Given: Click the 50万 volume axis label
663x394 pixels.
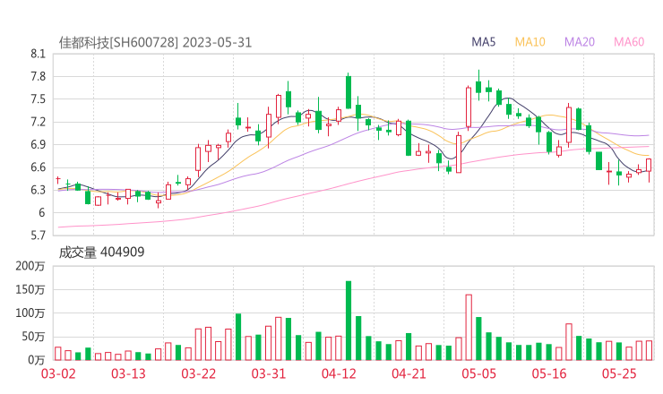Looking at the screenshot, I should click(33, 337).
